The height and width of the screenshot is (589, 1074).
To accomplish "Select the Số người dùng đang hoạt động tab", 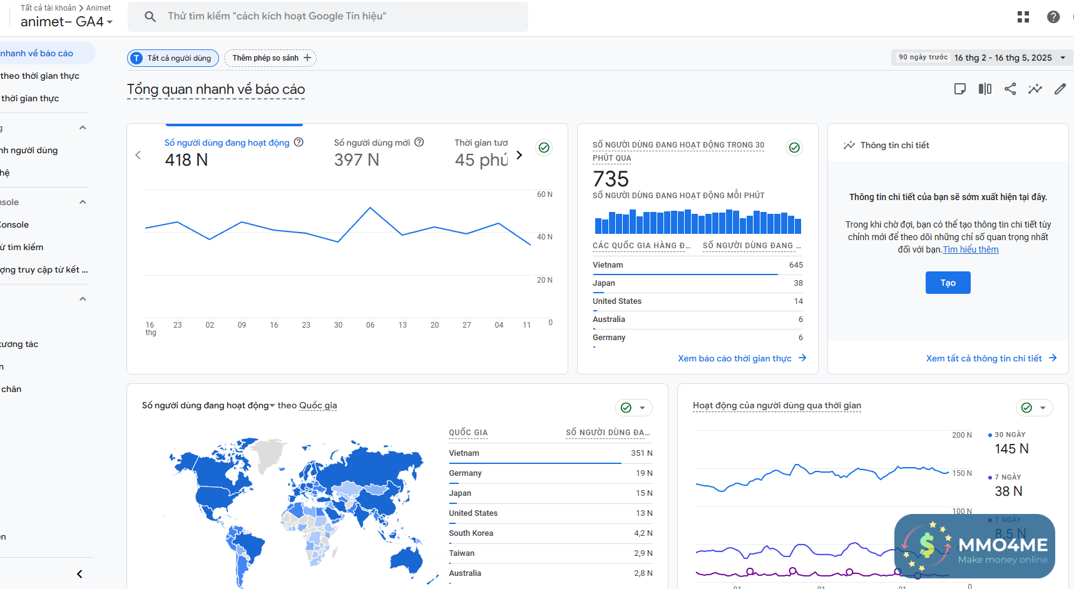I will (x=227, y=143).
